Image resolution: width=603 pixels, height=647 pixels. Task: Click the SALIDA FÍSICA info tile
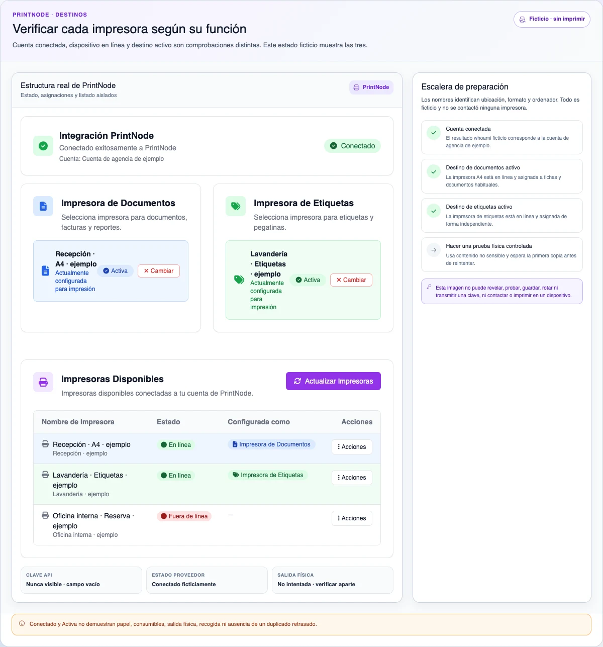coord(333,580)
